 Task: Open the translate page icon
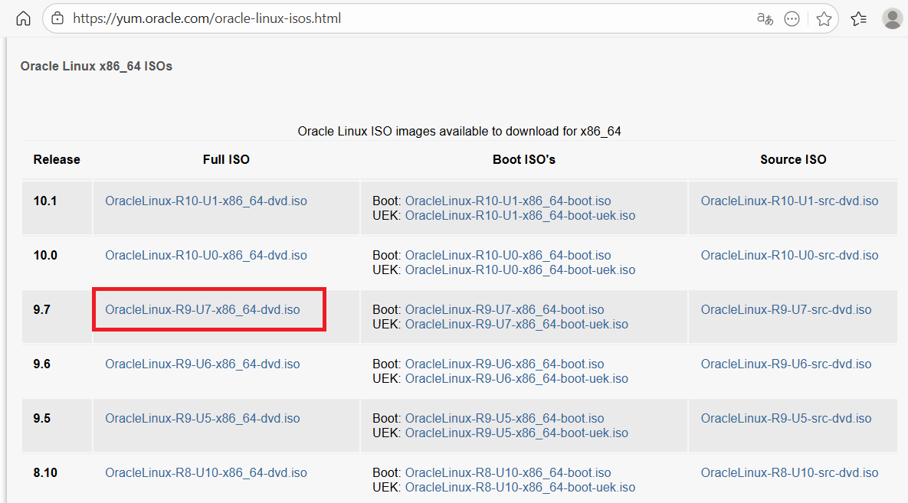click(764, 19)
